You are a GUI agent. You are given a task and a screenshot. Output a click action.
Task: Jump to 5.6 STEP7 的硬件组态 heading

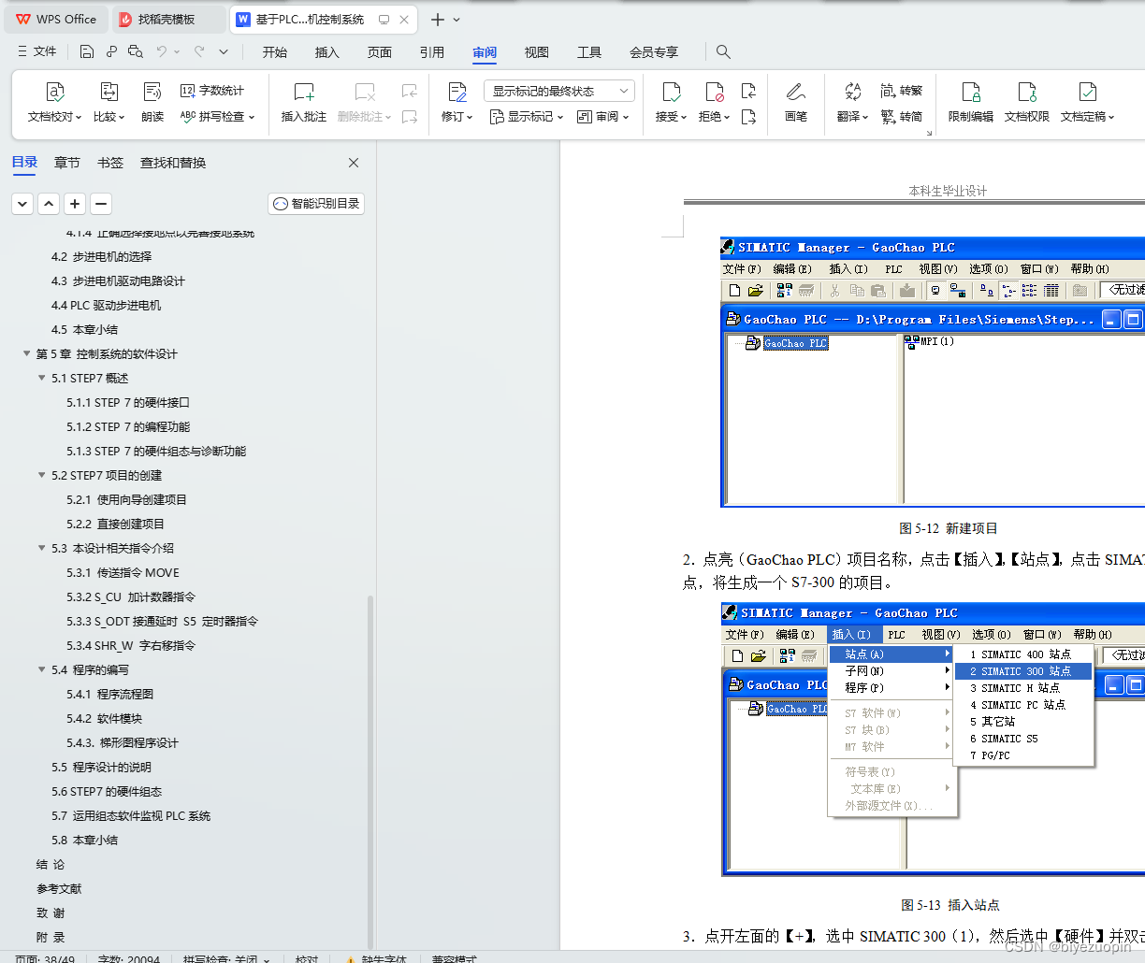tap(107, 791)
